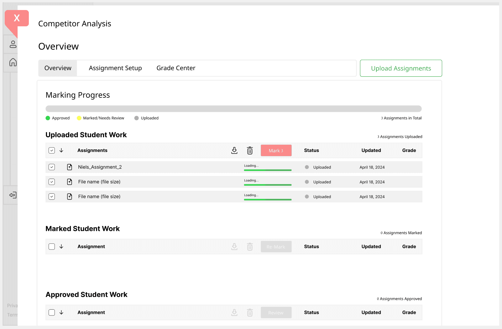Click sort arrow in Approved Student Work header
This screenshot has width=502, height=329.
(x=61, y=313)
